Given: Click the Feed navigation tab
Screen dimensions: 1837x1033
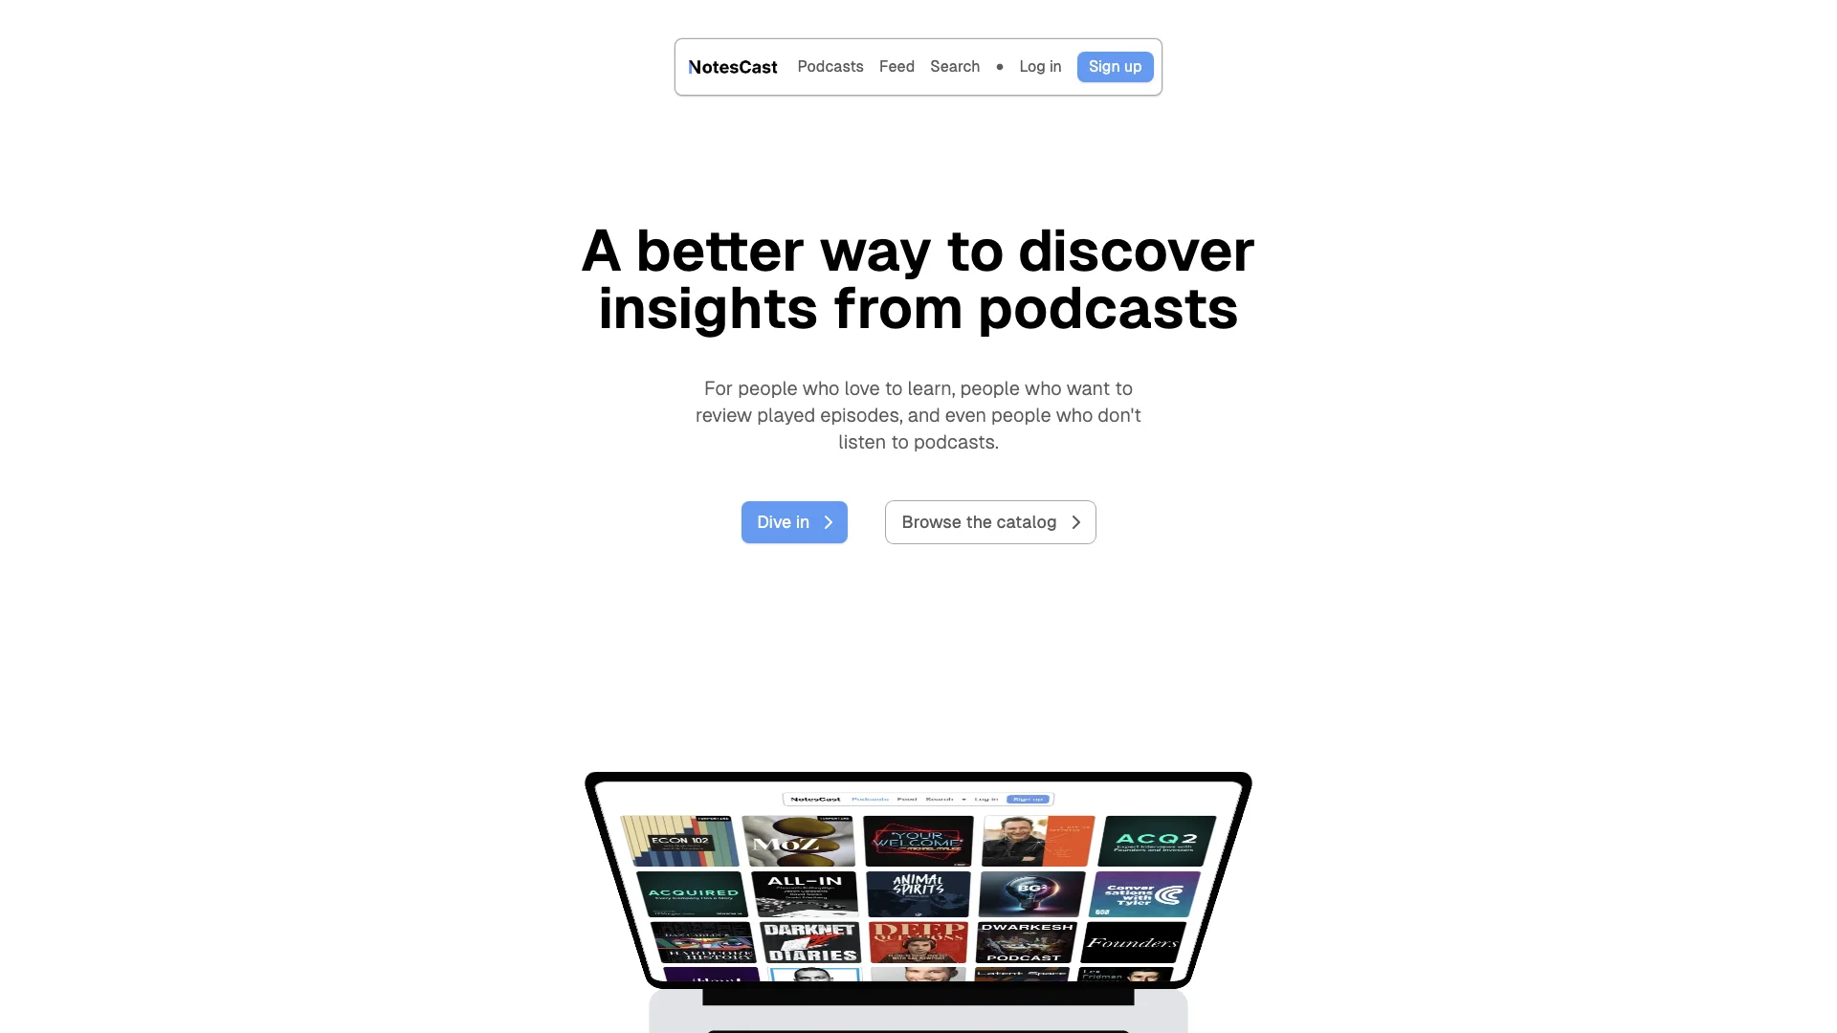Looking at the screenshot, I should click(x=897, y=66).
